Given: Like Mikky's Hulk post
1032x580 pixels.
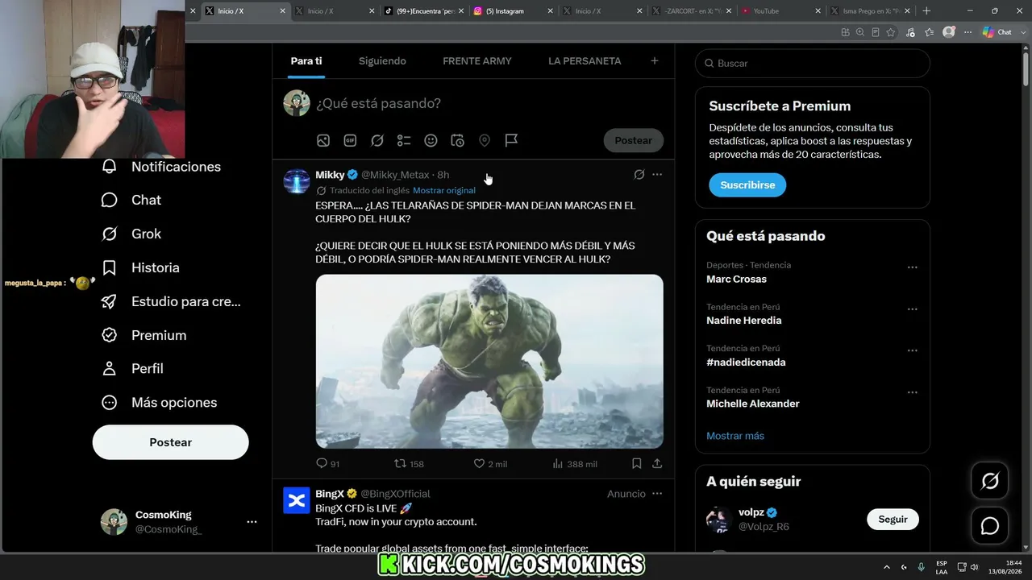Looking at the screenshot, I should coord(490,463).
